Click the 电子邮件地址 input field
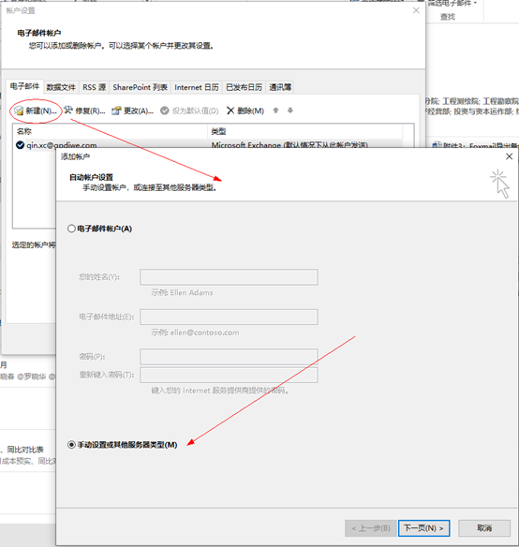This screenshot has height=547, width=519. [x=229, y=317]
